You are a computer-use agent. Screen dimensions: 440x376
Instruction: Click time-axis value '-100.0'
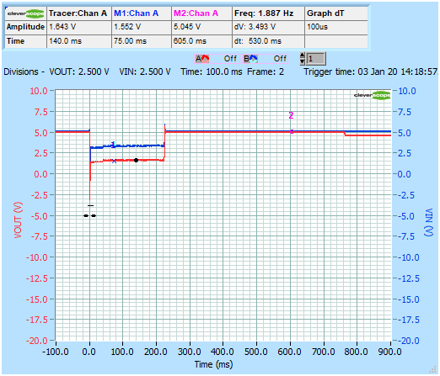pos(56,352)
